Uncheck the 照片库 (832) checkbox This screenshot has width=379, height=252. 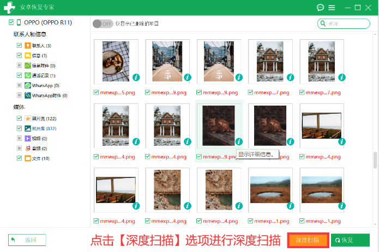pyautogui.click(x=19, y=128)
